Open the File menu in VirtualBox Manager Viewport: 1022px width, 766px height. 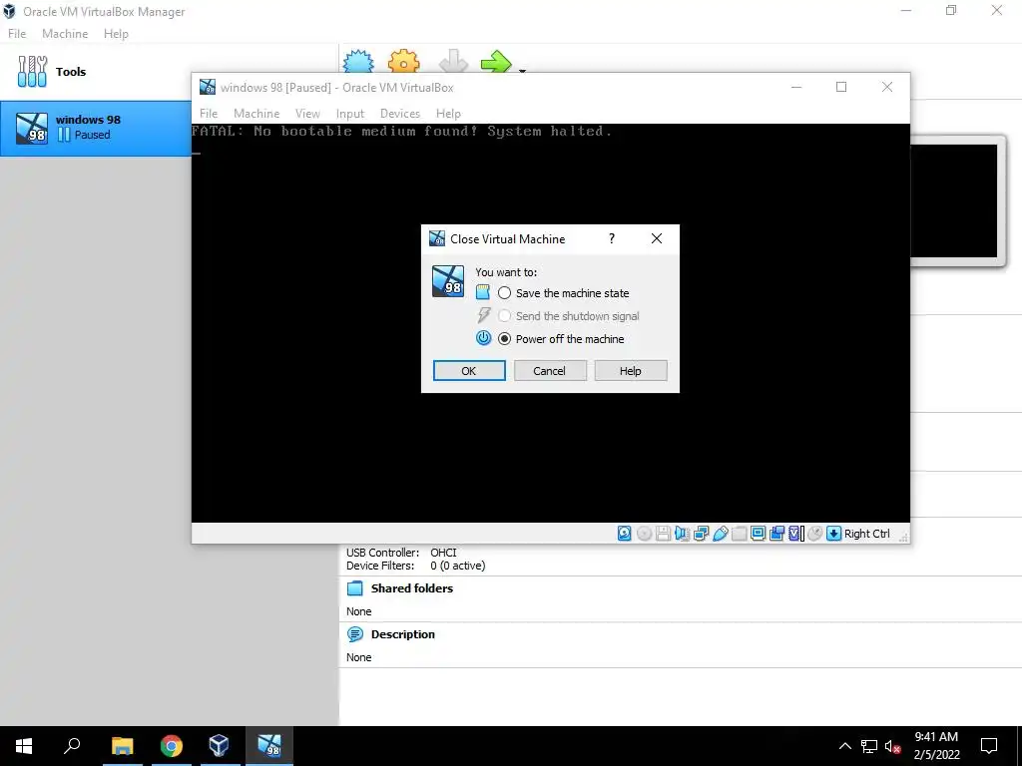click(17, 34)
